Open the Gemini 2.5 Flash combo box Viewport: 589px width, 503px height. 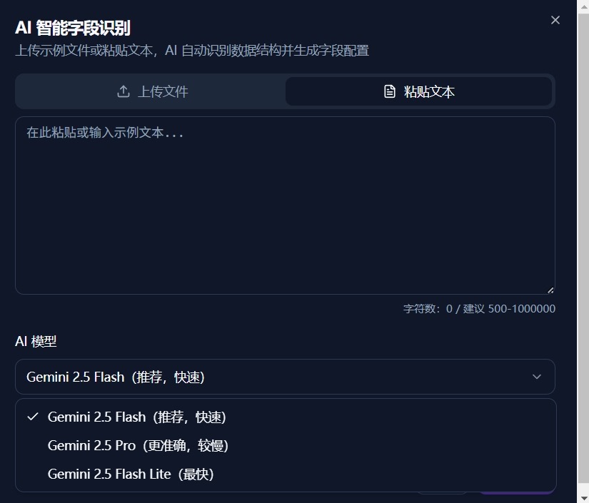(x=285, y=377)
